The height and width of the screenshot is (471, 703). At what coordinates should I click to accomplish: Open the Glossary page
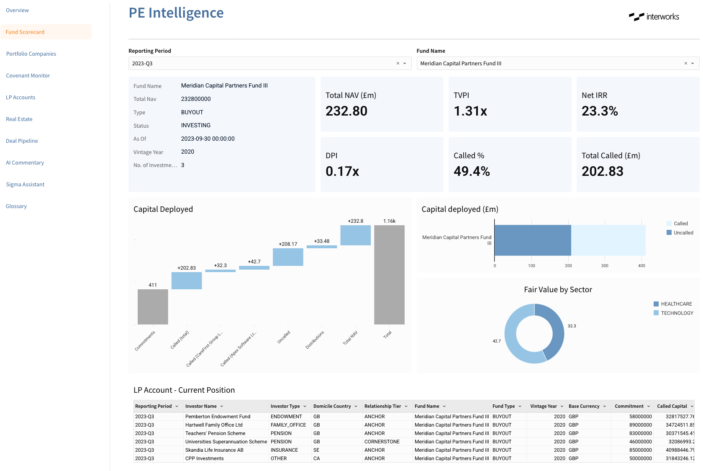[x=16, y=206]
